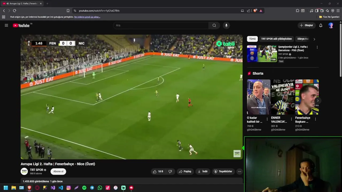Open the TRT SPOR channel avatar
This screenshot has width=342, height=192.
(24, 171)
